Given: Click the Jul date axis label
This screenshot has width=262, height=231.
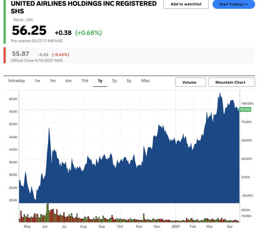Looking at the screenshot, I should 64,227.
